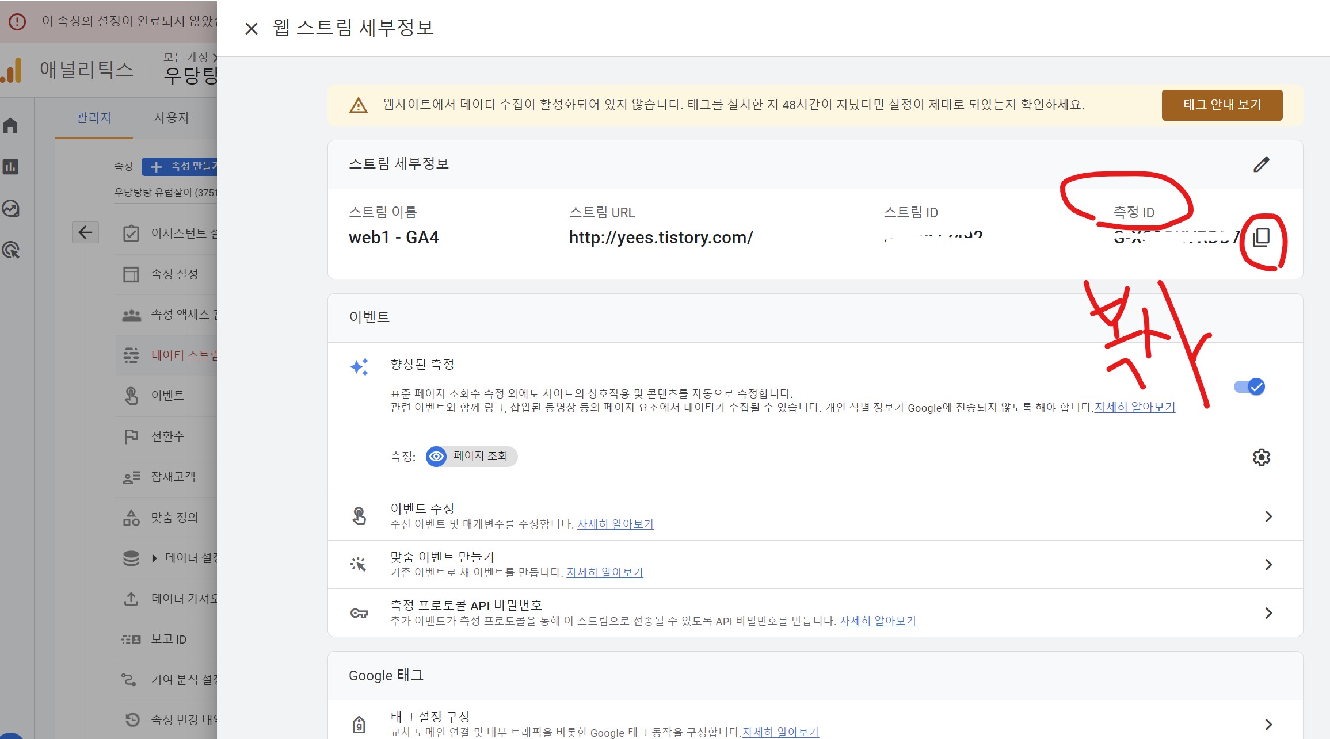Viewport: 1330px width, 739px height.
Task: Expand the 데이터 설정 tree arrow
Action: tap(154, 558)
